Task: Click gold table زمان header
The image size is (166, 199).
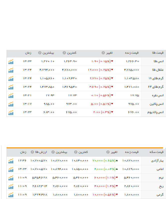Action: tap(28, 53)
